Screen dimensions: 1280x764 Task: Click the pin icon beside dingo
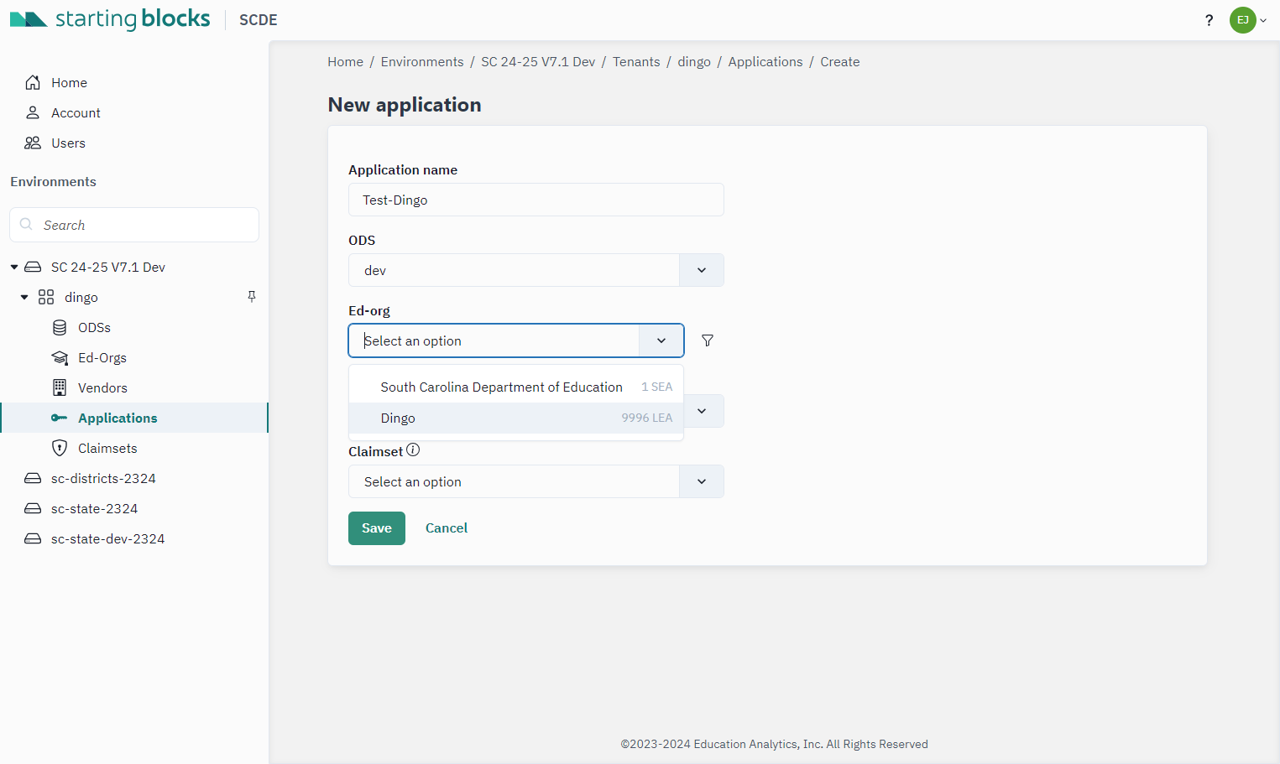click(x=252, y=297)
